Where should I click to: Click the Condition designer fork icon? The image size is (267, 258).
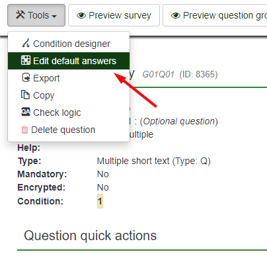coord(26,43)
